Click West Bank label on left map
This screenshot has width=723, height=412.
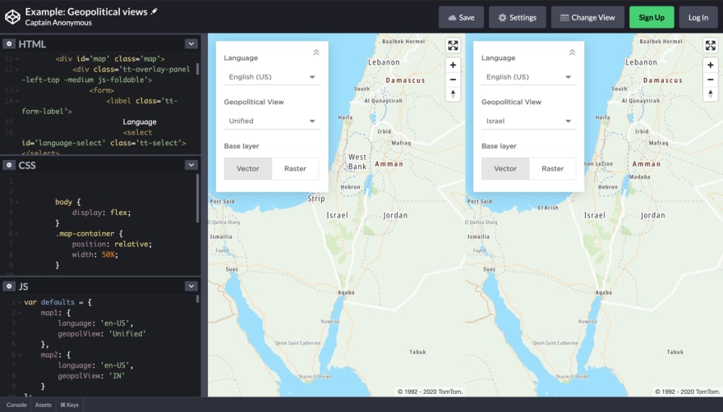(357, 162)
